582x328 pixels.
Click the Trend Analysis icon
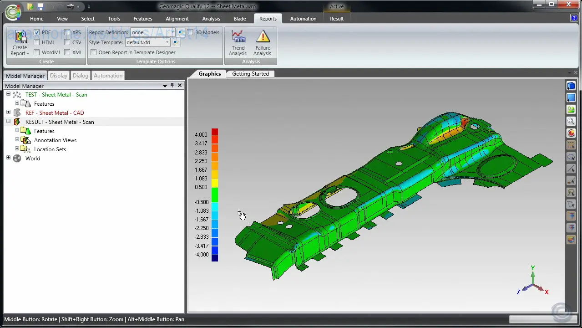pyautogui.click(x=238, y=37)
